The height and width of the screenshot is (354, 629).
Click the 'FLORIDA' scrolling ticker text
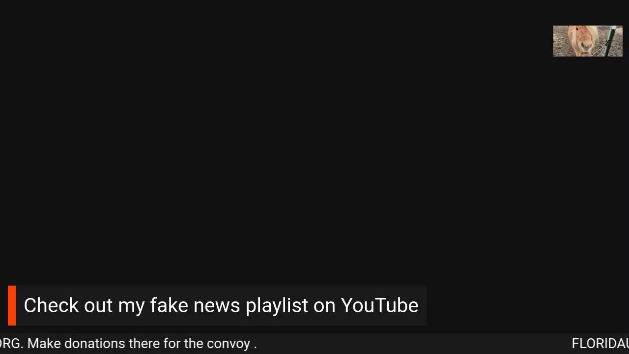point(600,343)
